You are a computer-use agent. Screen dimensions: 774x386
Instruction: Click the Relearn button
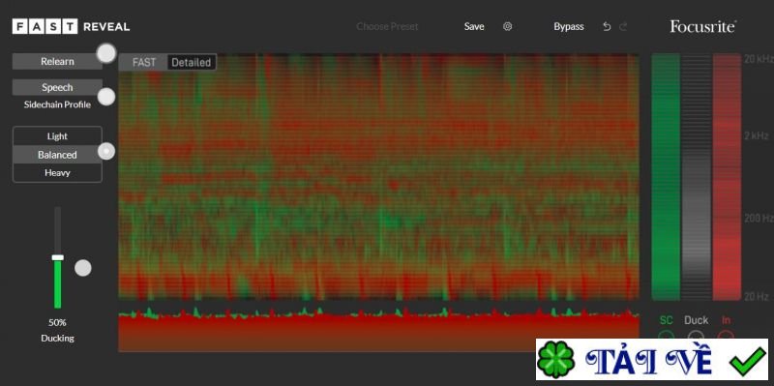point(57,61)
